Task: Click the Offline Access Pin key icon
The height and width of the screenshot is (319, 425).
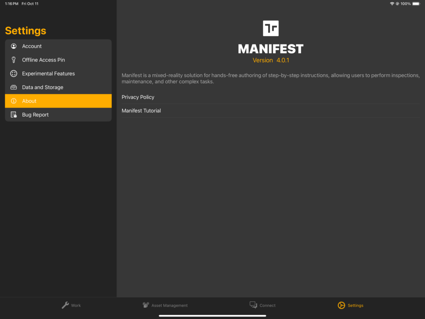Action: tap(14, 60)
